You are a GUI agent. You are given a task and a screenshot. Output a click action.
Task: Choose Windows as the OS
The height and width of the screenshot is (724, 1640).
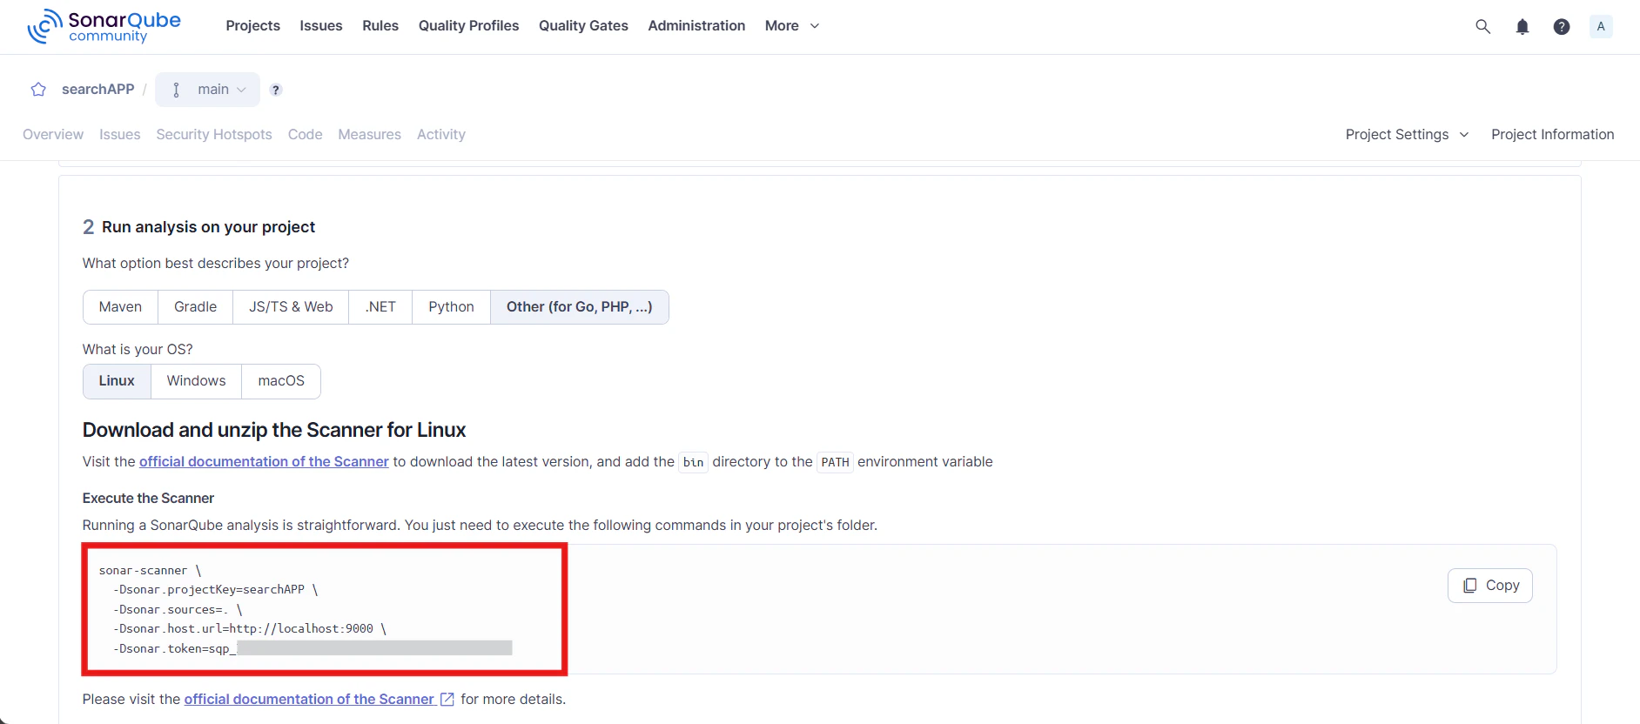click(x=196, y=381)
